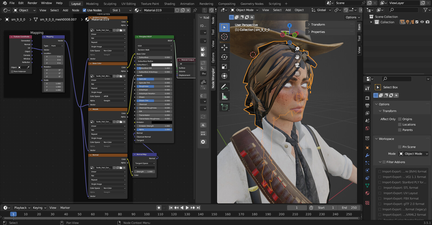This screenshot has width=432, height=225.
Task: Click the Node Wrangler delete unused X icon
Action: coord(203,142)
